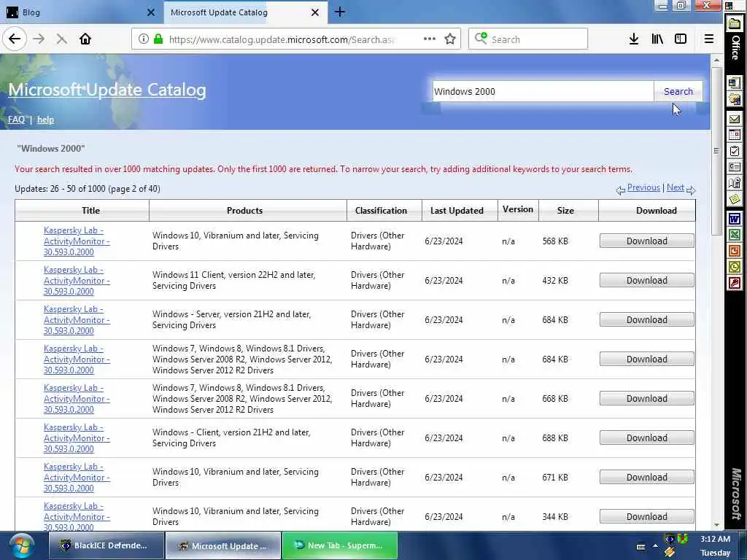Show site information icon in address bar

[x=144, y=39]
